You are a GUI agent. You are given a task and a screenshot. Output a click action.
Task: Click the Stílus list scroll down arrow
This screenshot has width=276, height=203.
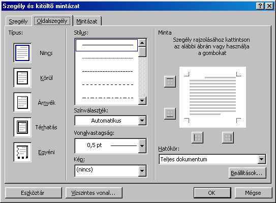pos(142,101)
